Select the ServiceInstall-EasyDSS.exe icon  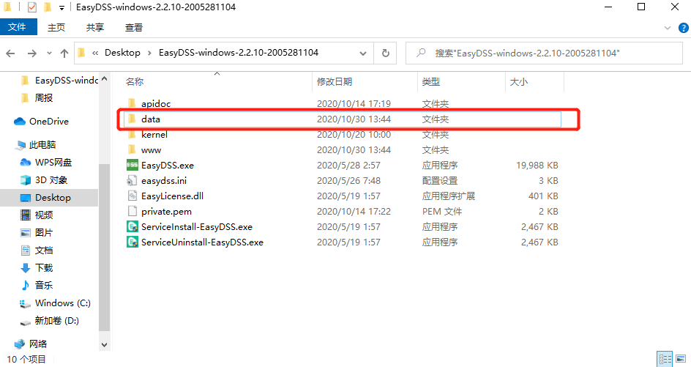click(132, 227)
